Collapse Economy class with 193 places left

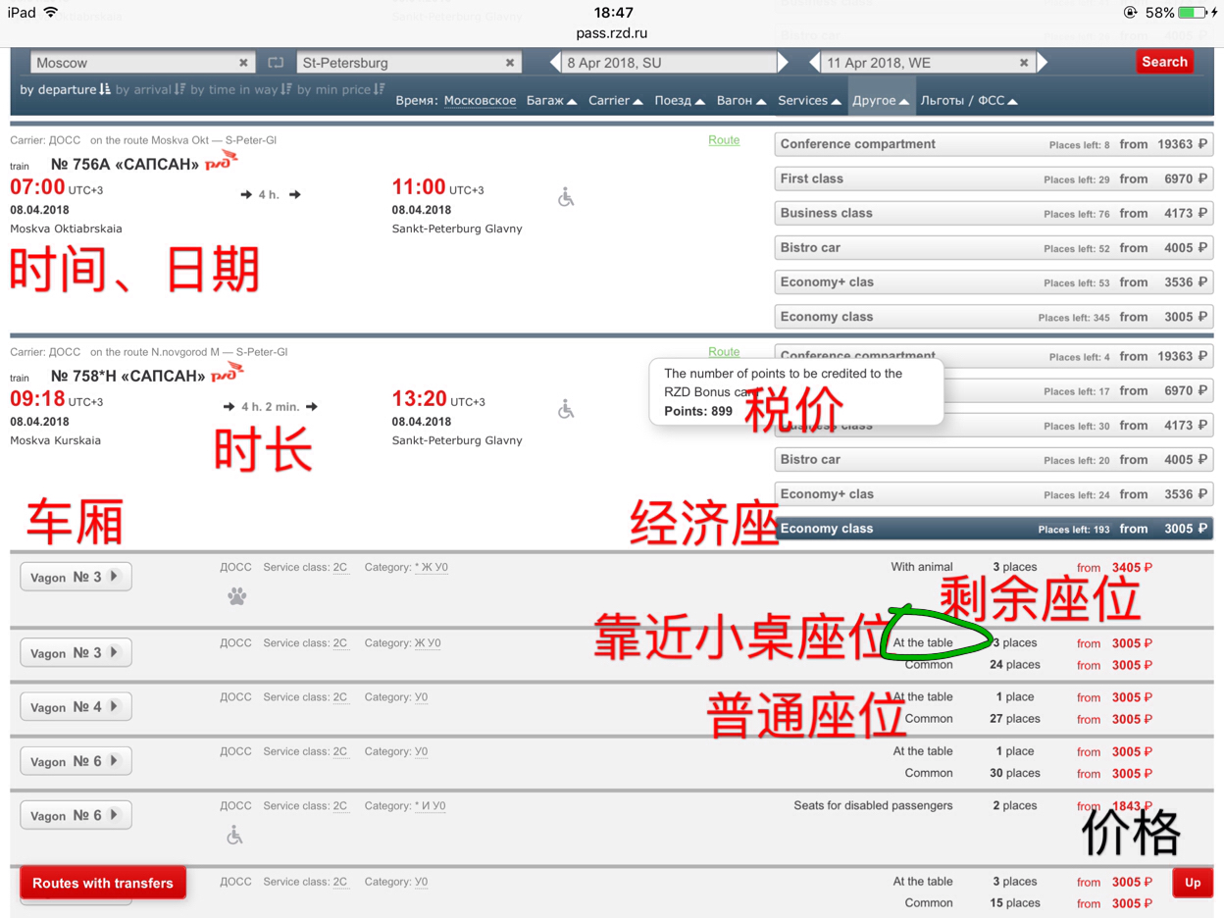[994, 529]
